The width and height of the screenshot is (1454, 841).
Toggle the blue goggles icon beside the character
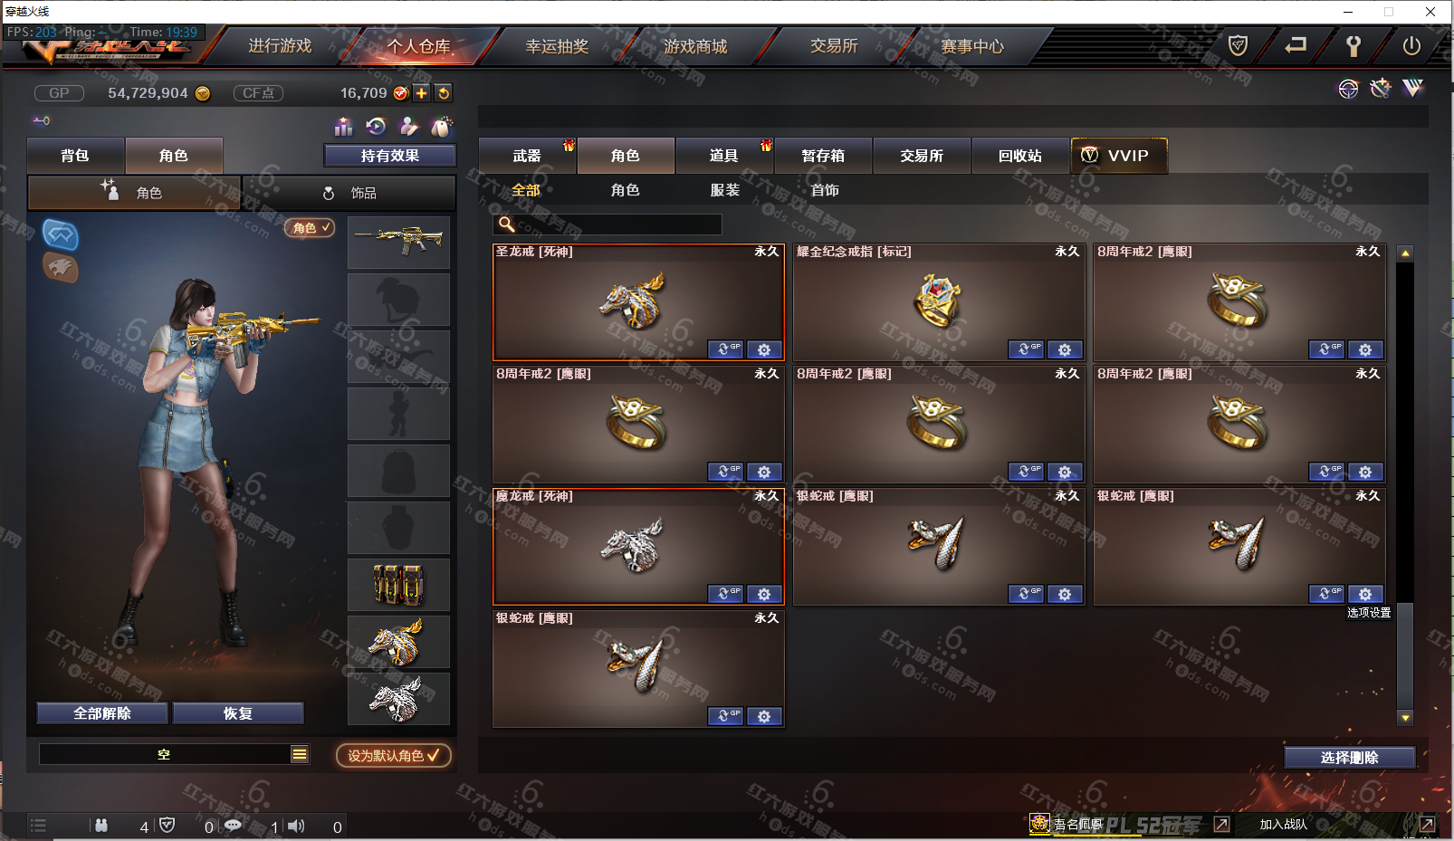coord(61,235)
